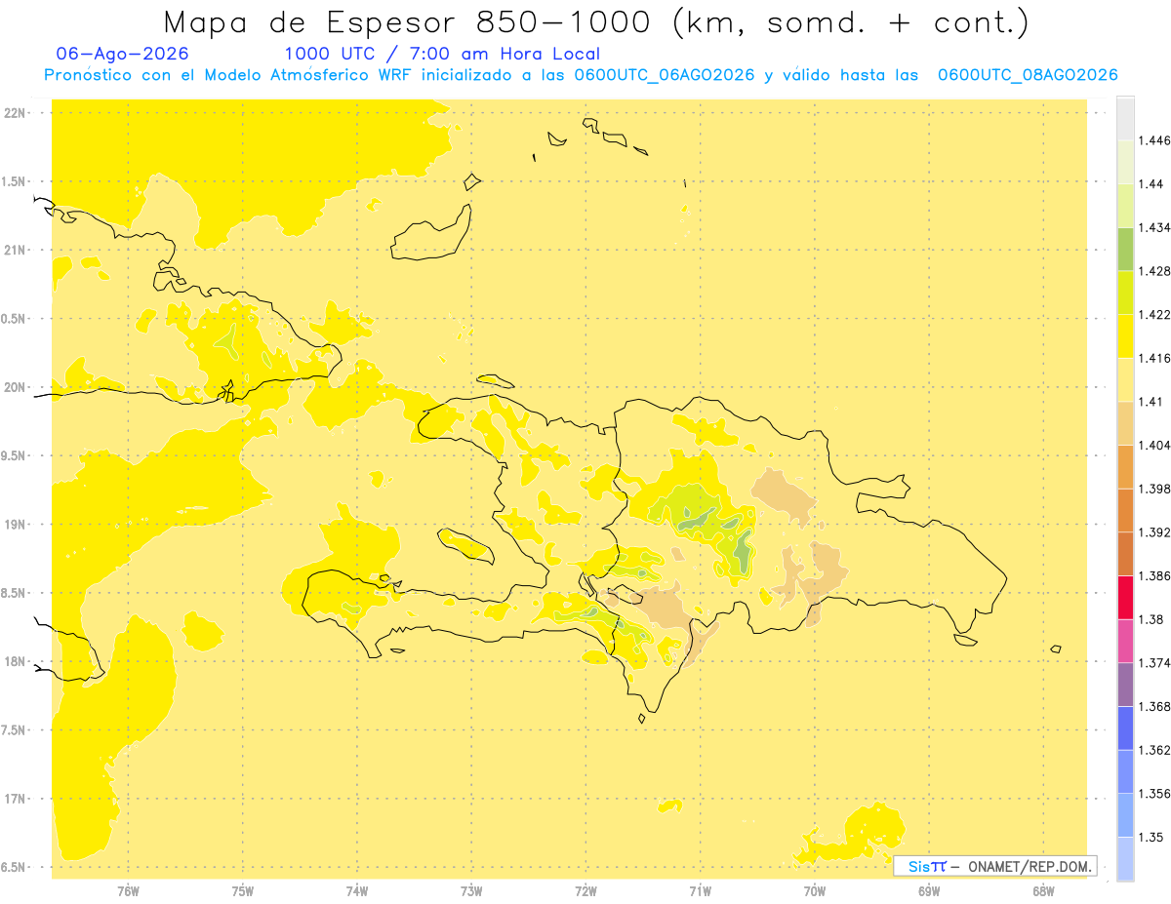Select the legend value "1.368"
Viewport: 1171px width, 904px height.
[x=1156, y=706]
